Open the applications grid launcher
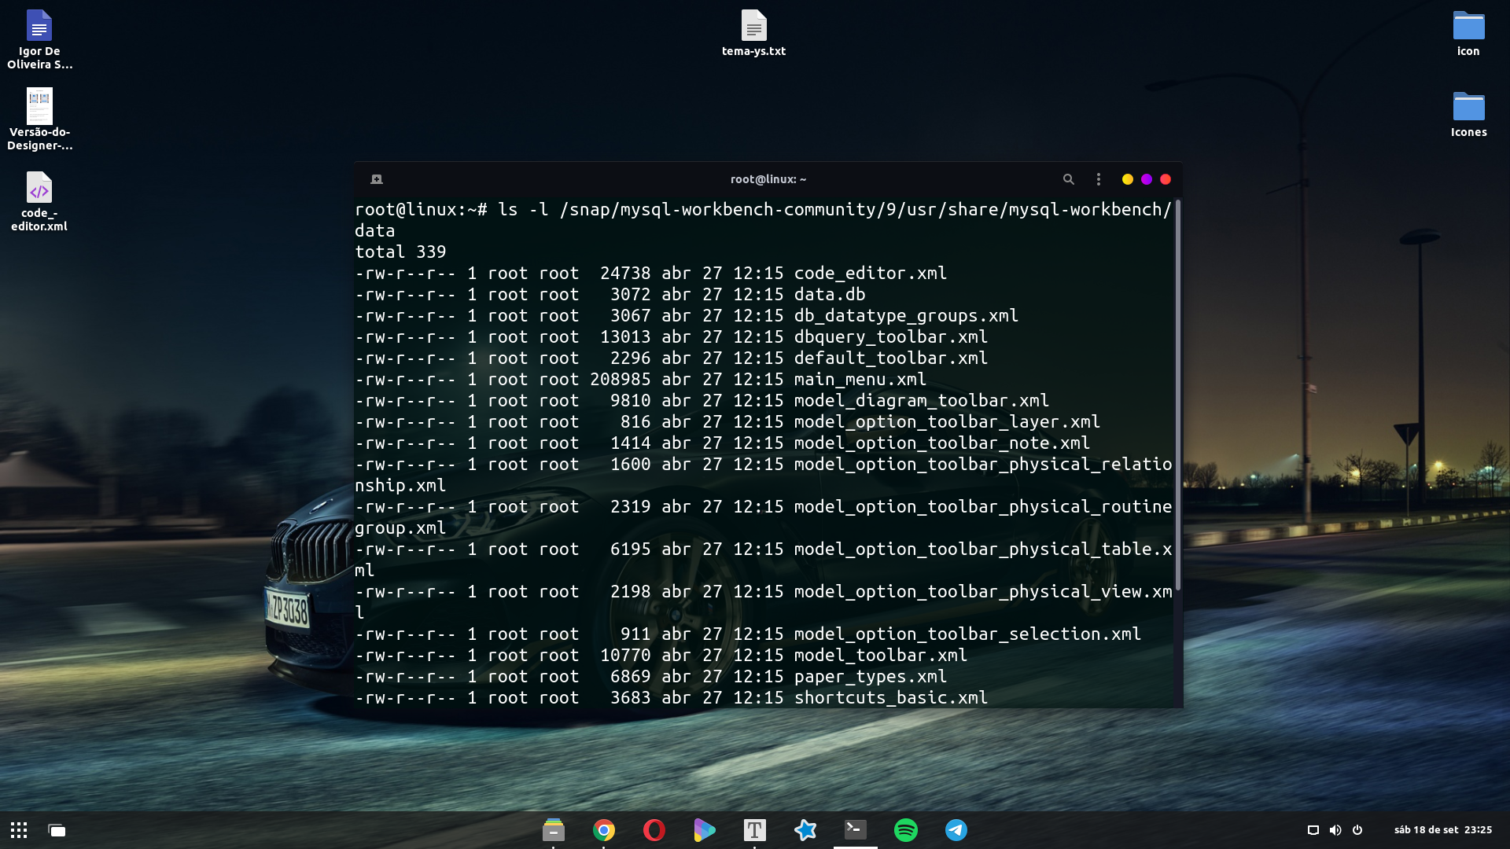1510x849 pixels. coord(19,830)
